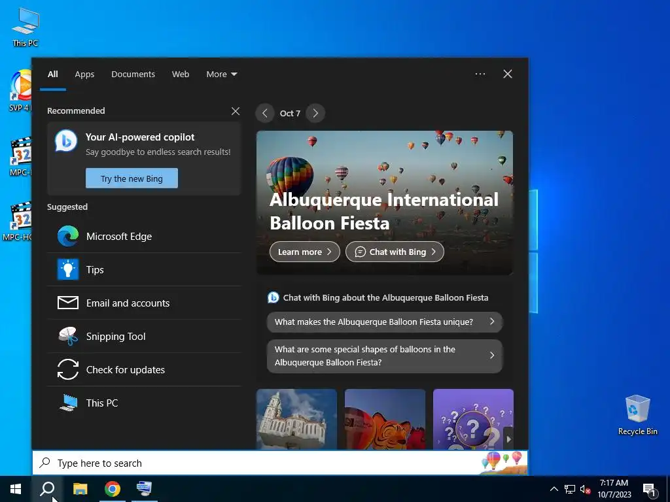
Task: Open search panel options ellipsis
Action: [x=480, y=74]
